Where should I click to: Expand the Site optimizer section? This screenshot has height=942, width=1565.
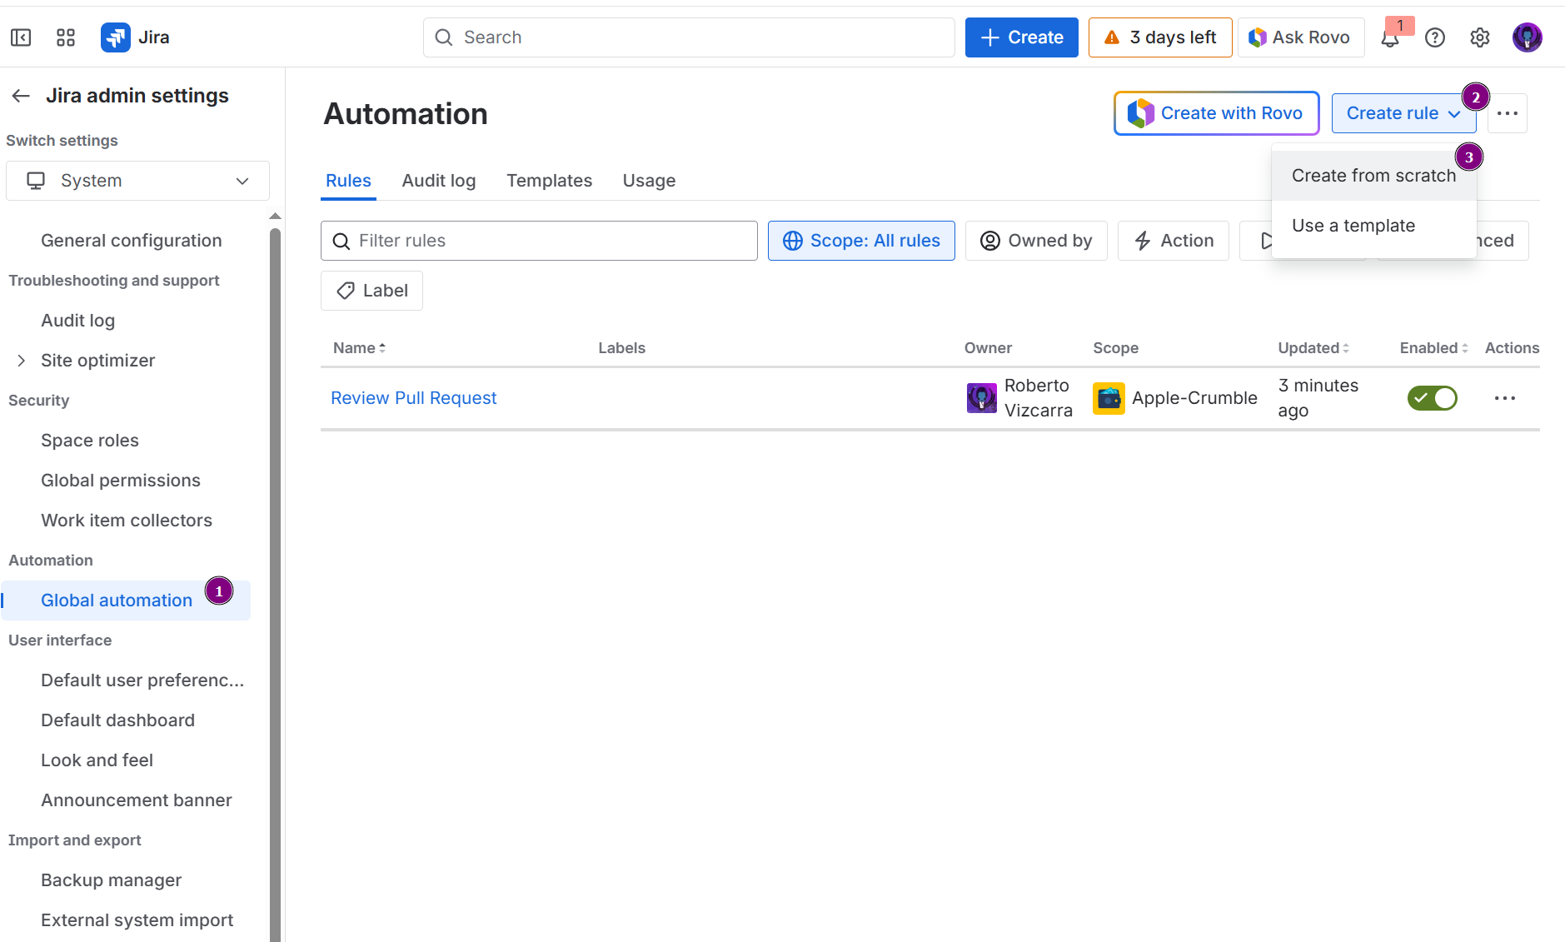22,361
